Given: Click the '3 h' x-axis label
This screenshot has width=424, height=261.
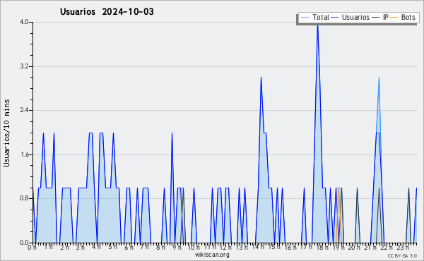Looking at the screenshot, I should point(81,247).
